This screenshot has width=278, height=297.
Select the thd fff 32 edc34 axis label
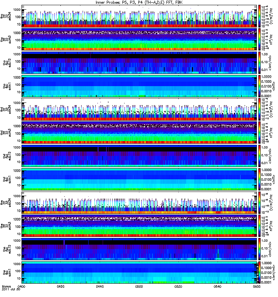point(6,109)
